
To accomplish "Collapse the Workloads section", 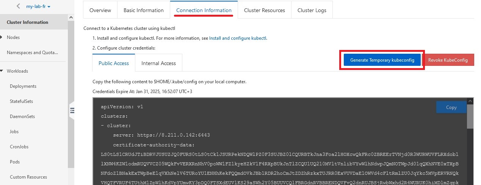I will pyautogui.click(x=2, y=71).
